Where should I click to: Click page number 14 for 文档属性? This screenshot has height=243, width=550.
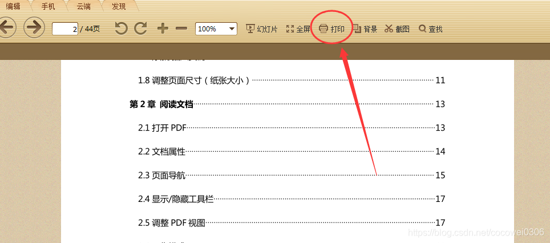[440, 152]
